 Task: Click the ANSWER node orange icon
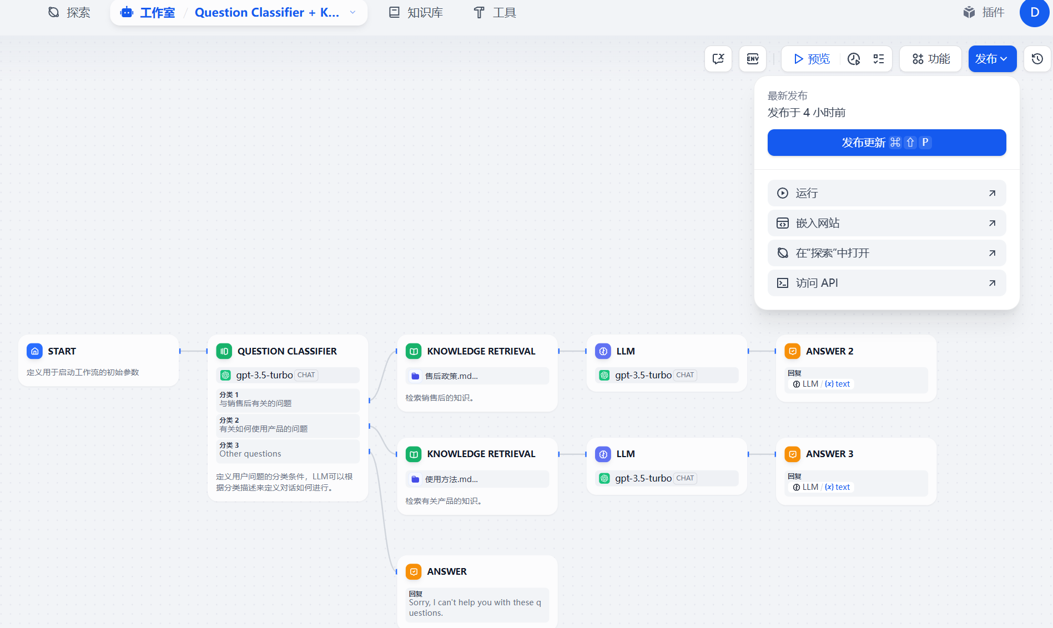(x=414, y=571)
